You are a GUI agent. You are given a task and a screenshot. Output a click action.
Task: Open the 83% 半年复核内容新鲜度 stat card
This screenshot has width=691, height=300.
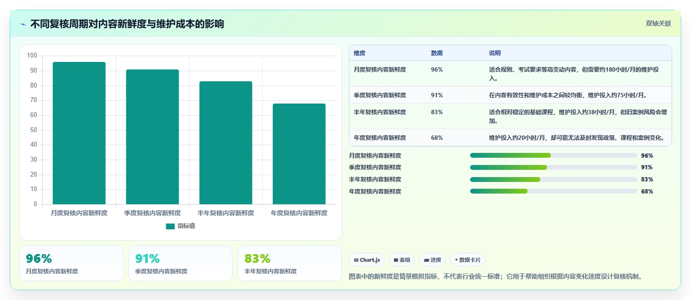290,263
